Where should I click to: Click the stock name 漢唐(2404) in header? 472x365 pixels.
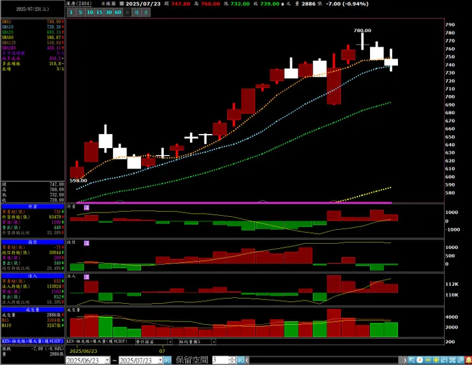[79, 4]
